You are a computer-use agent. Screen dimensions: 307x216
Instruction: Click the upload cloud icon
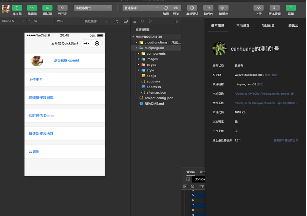(x=259, y=8)
